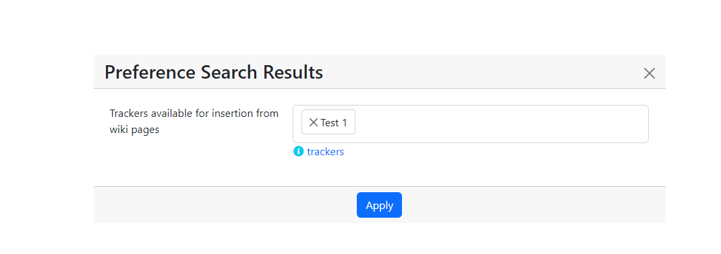Image resolution: width=721 pixels, height=254 pixels.
Task: Close the Preference Search Results dialog
Action: [650, 73]
